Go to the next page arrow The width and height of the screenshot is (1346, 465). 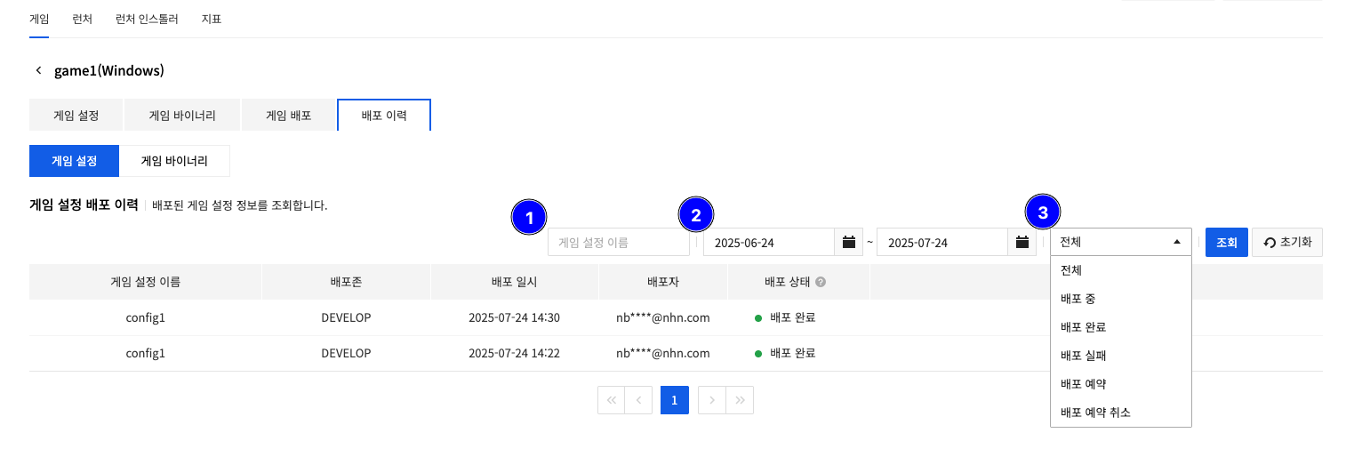pyautogui.click(x=711, y=401)
